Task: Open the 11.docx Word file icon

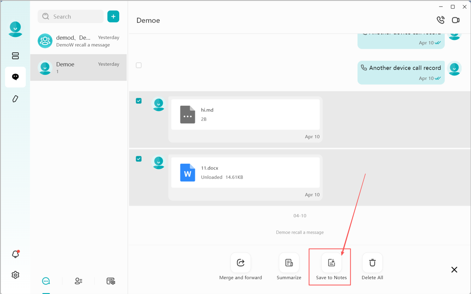Action: 188,173
